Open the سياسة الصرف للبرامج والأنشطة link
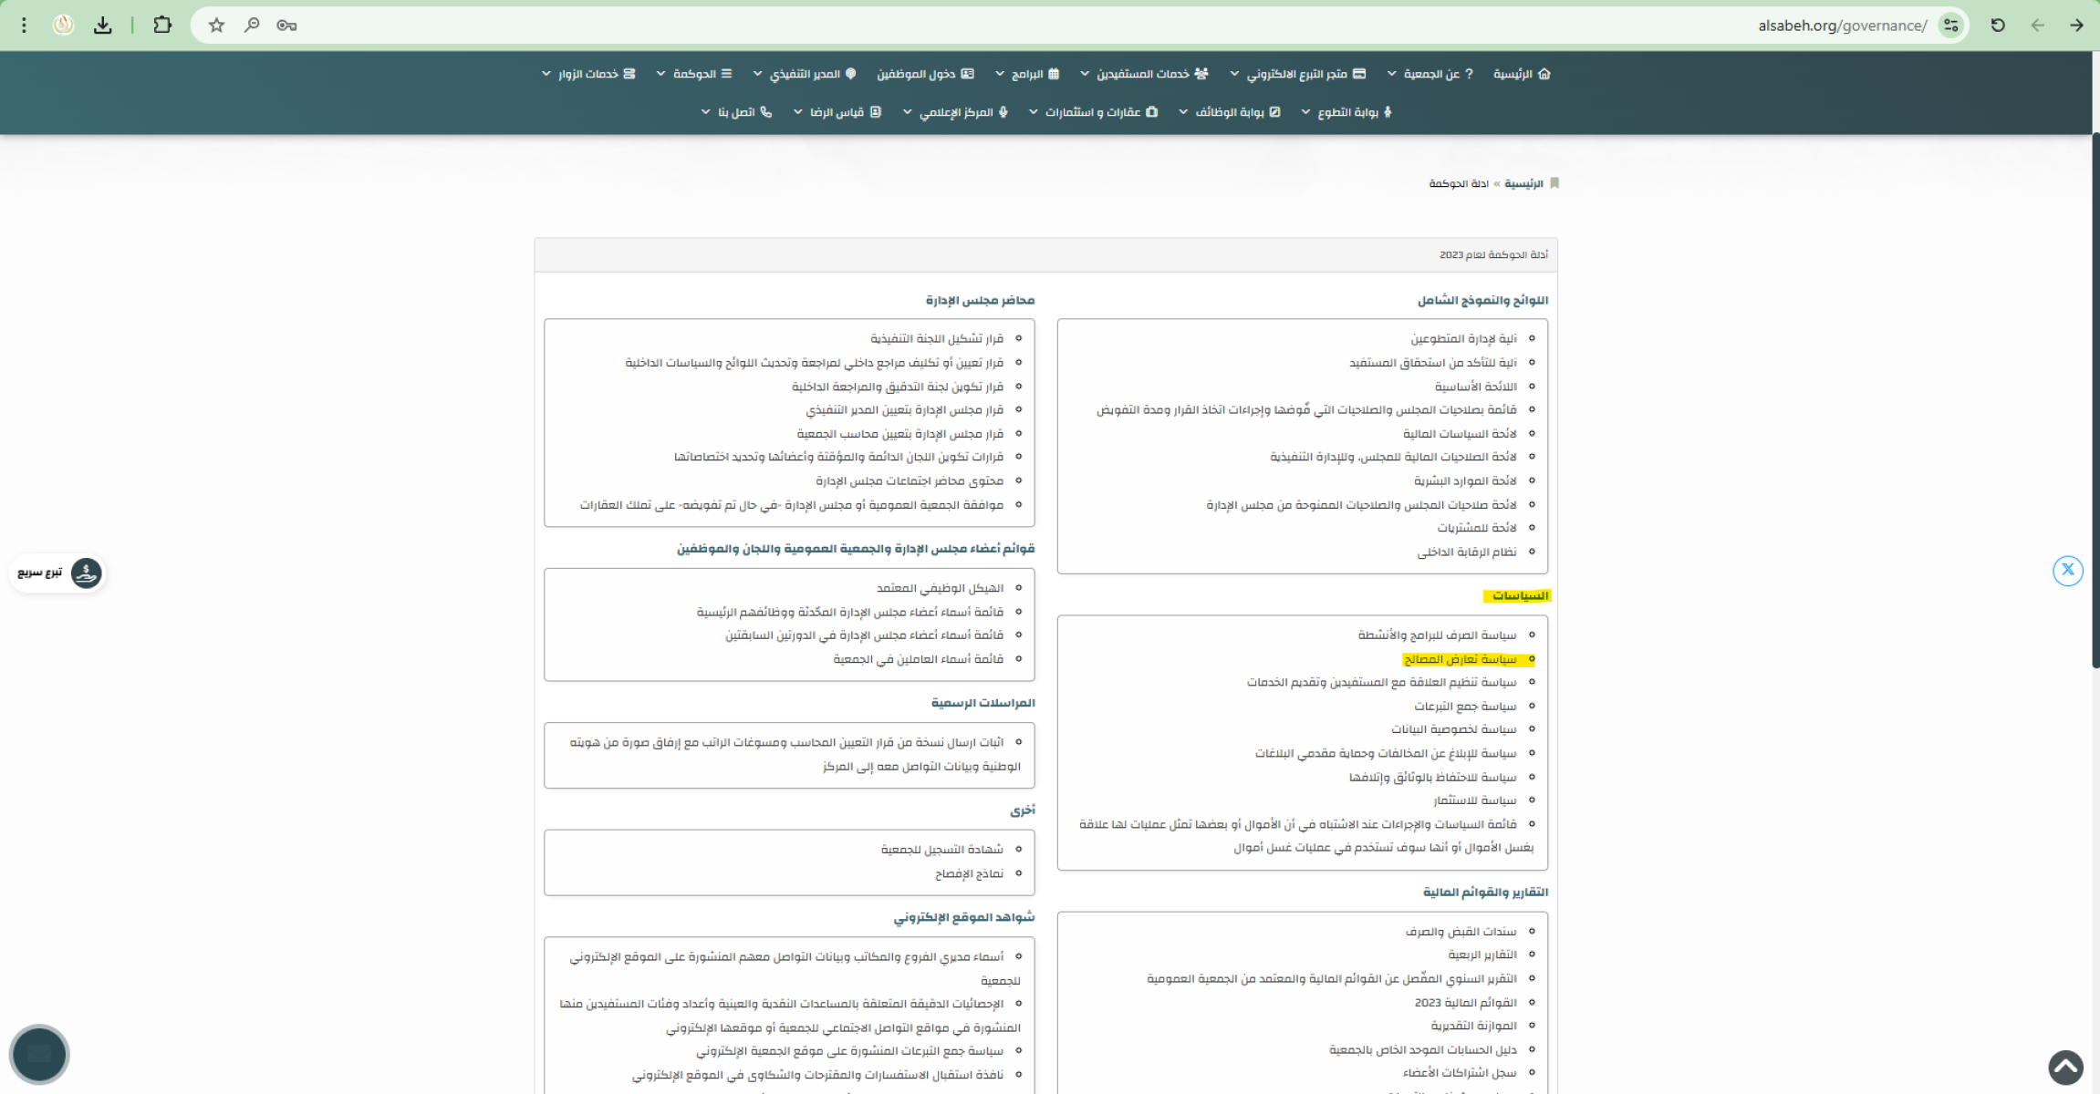 tap(1437, 635)
